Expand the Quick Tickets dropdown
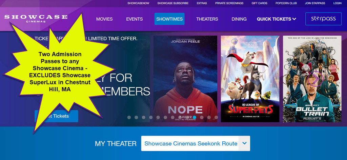Image resolution: width=347 pixels, height=160 pixels. pyautogui.click(x=277, y=19)
